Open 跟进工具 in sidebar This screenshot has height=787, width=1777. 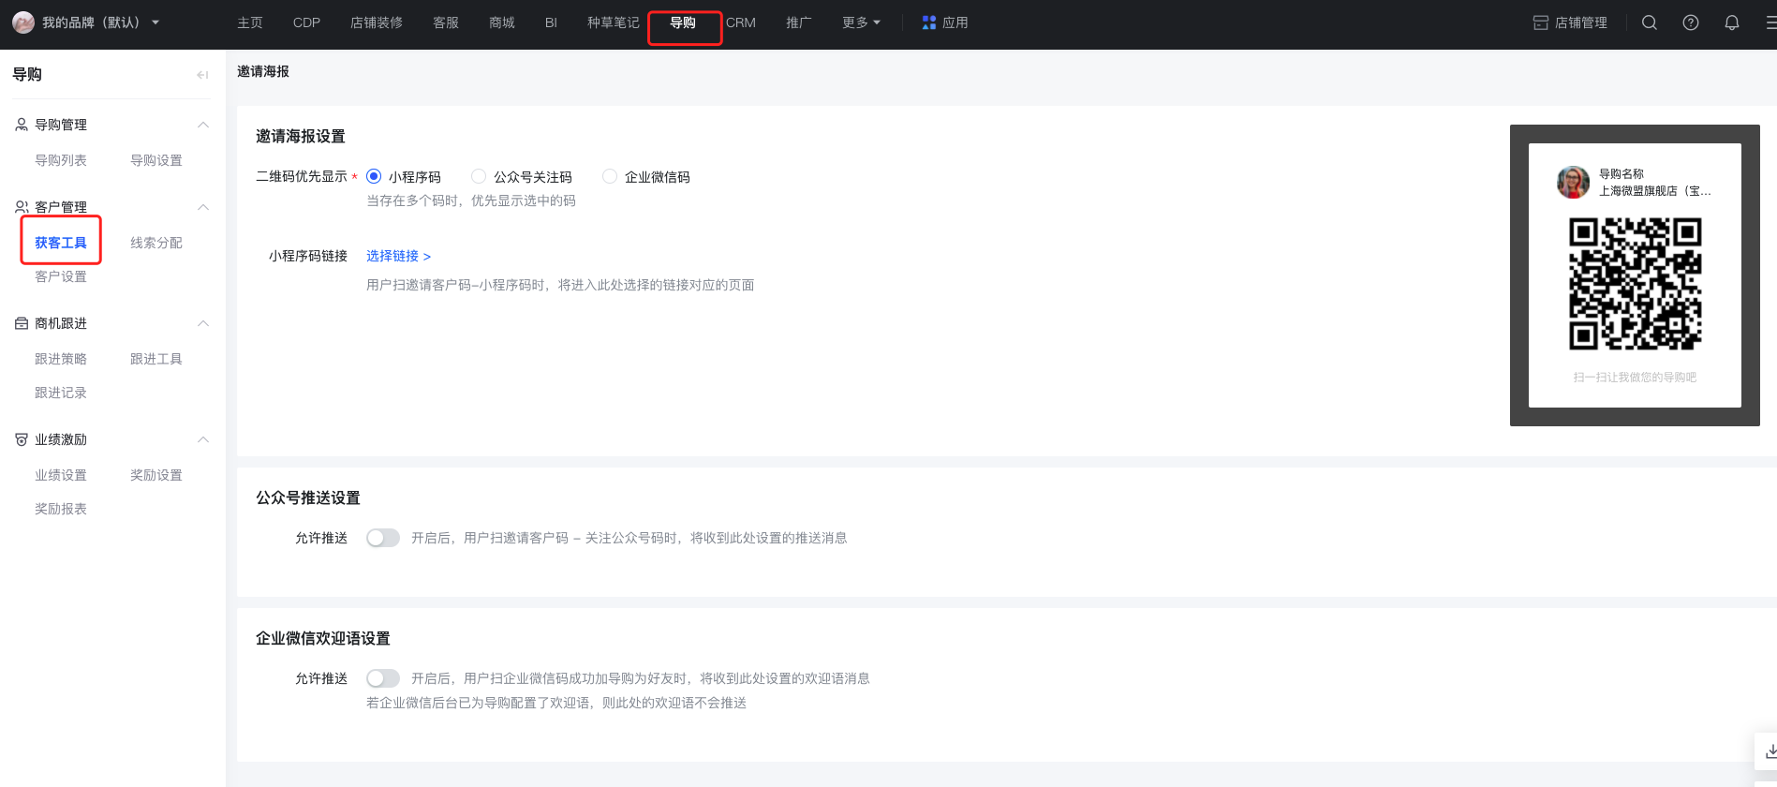tap(156, 359)
